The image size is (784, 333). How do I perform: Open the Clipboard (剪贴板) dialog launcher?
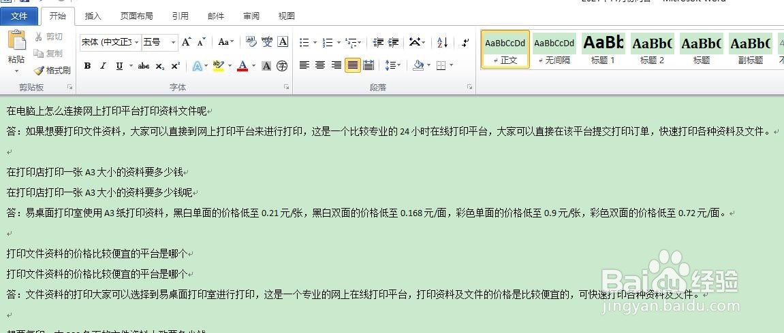(69, 87)
